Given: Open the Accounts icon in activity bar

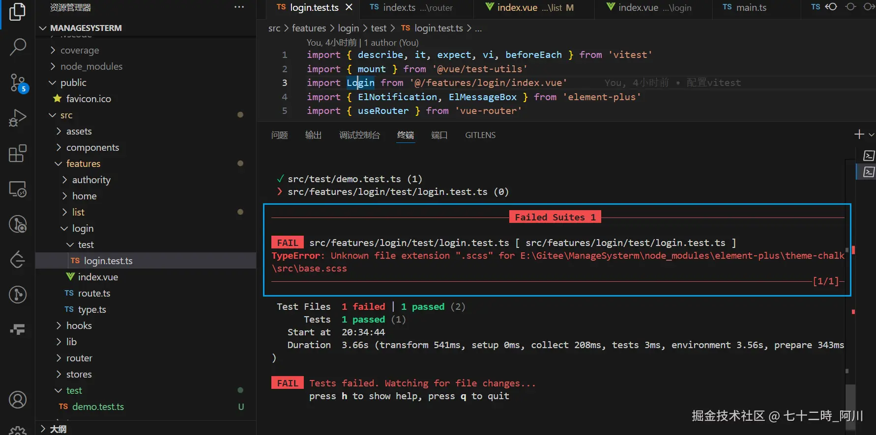Looking at the screenshot, I should (18, 400).
